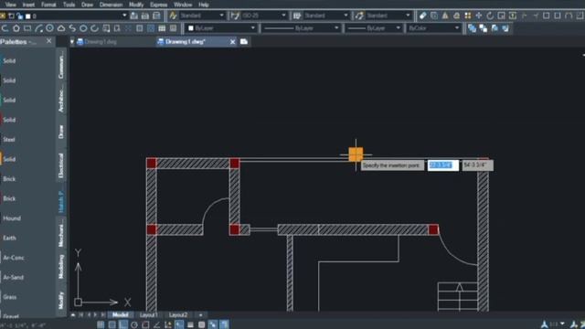Click the Bring to Front draw order icon

coord(472,28)
